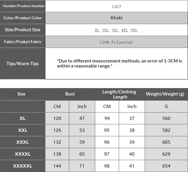Image resolution: width=188 pixels, height=172 pixels.
Task: Select the Bust column header
Action: point(70,94)
